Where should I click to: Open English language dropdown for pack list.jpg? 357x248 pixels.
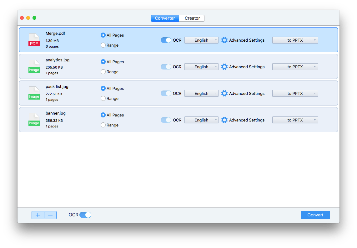click(x=201, y=93)
